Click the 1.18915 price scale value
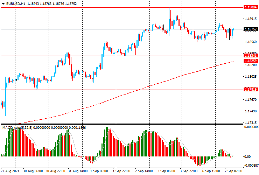The image size is (259, 175). [251, 19]
